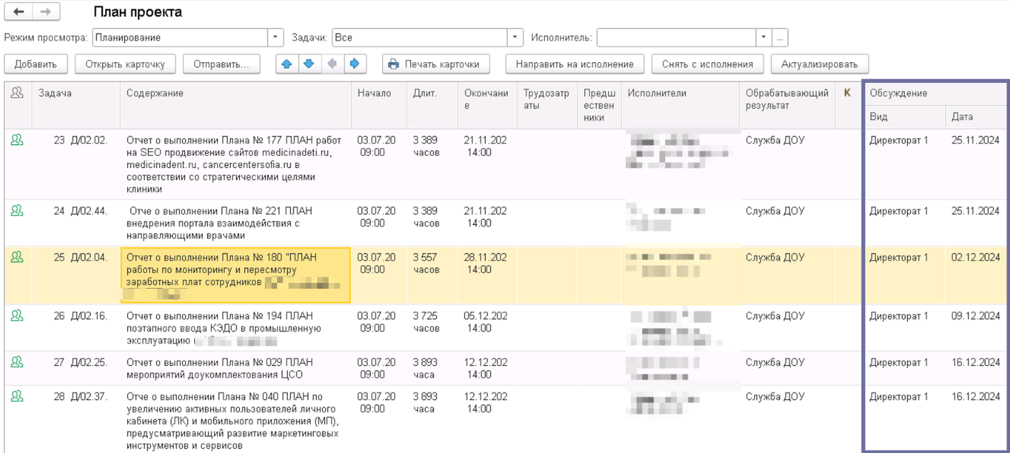Select task cell 24 Д/02.44.
The image size is (1010, 453).
click(76, 223)
